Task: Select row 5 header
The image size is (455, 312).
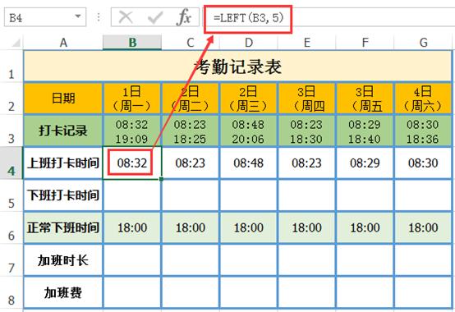Action: [x=11, y=195]
